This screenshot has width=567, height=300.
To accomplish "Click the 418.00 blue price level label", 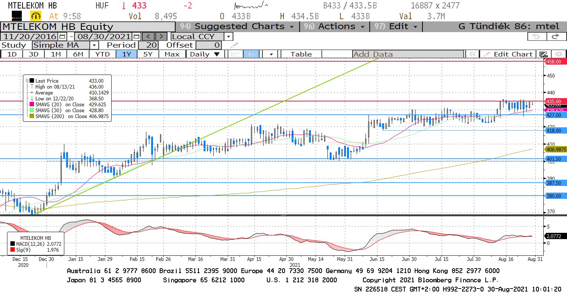I will (556, 131).
